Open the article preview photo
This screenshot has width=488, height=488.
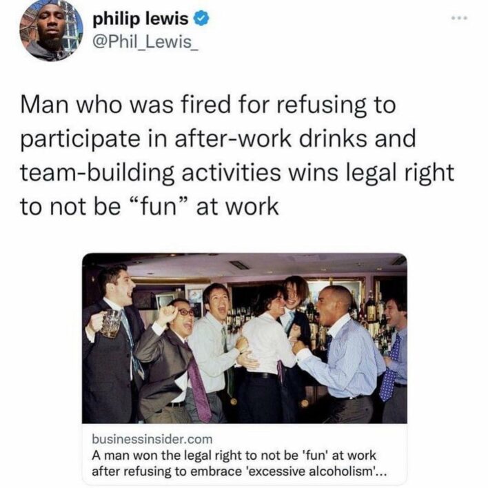[244, 338]
